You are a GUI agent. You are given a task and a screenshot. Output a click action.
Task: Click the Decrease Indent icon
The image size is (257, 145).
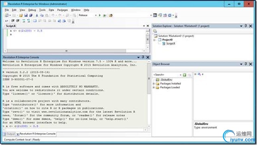point(13,21)
